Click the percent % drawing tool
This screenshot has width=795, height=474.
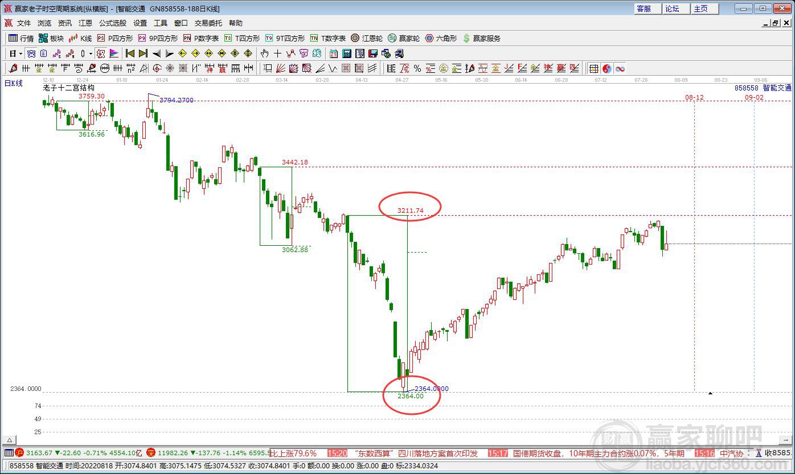[x=417, y=68]
